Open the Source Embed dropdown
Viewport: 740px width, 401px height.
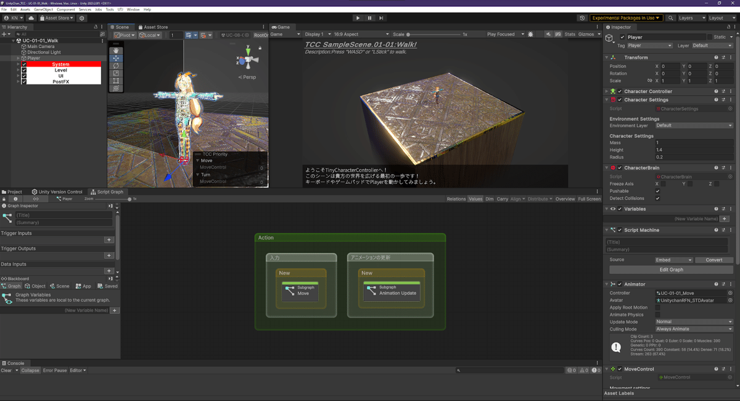(674, 260)
